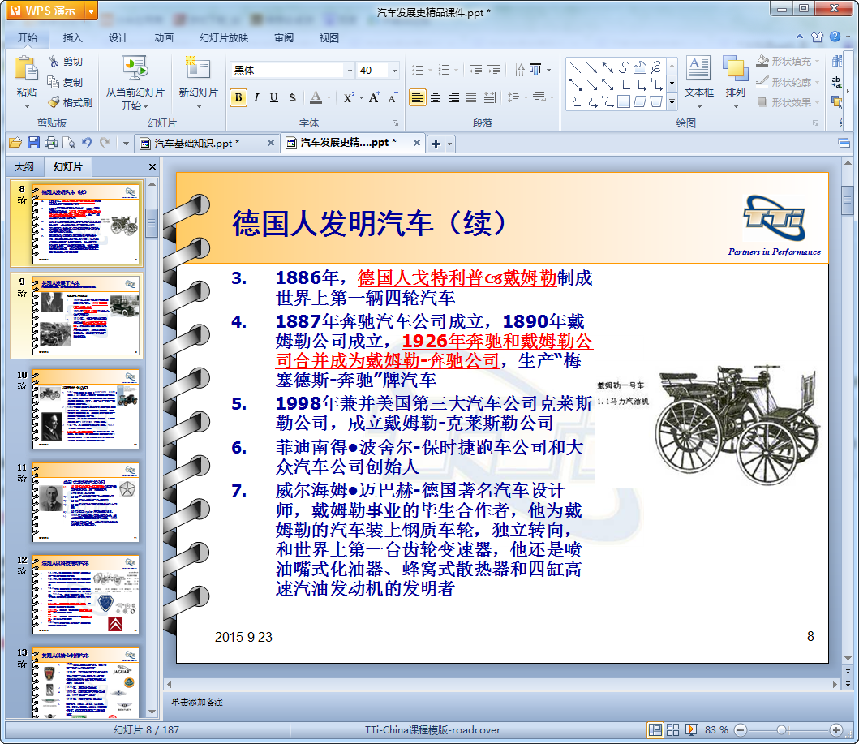This screenshot has height=744, width=859.
Task: Switch to 大纲 (Outline) pane tab
Action: click(x=24, y=166)
